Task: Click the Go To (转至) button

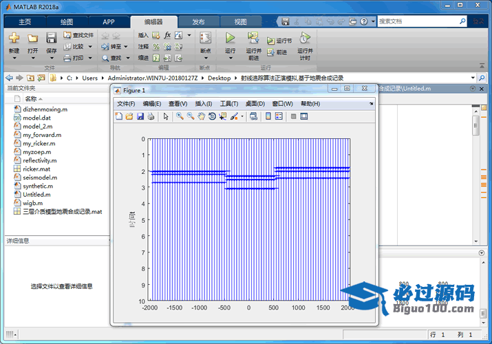Action: [111, 46]
